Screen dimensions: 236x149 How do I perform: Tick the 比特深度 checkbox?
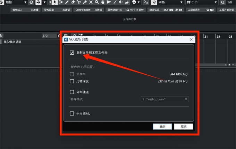72,81
